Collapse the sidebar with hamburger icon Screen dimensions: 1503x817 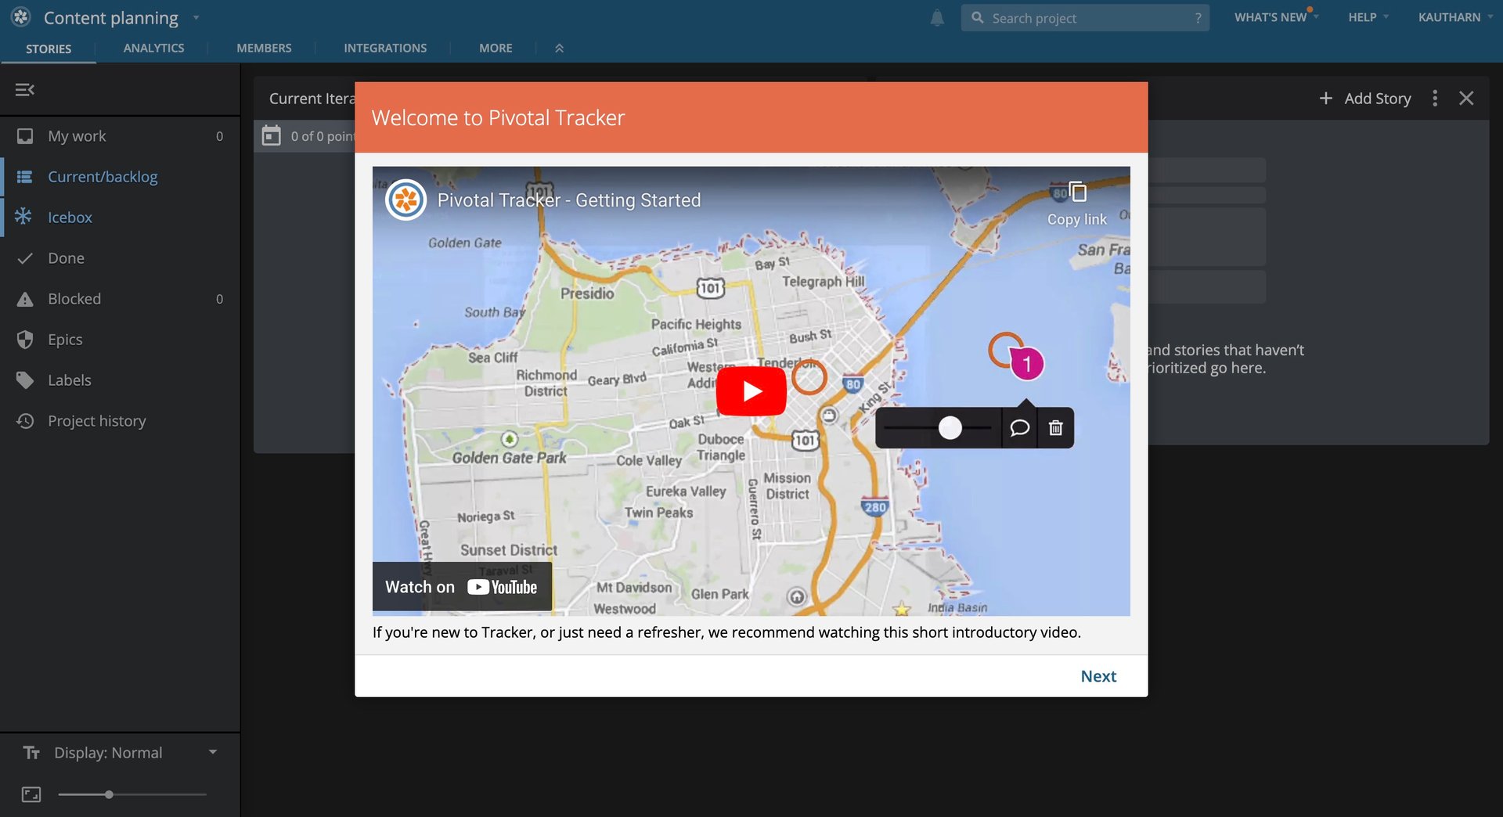click(x=25, y=90)
